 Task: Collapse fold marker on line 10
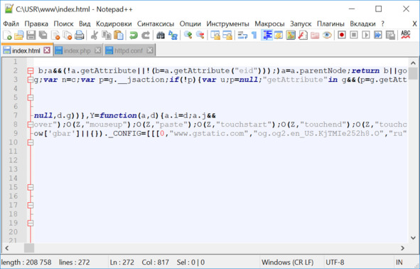(x=31, y=142)
